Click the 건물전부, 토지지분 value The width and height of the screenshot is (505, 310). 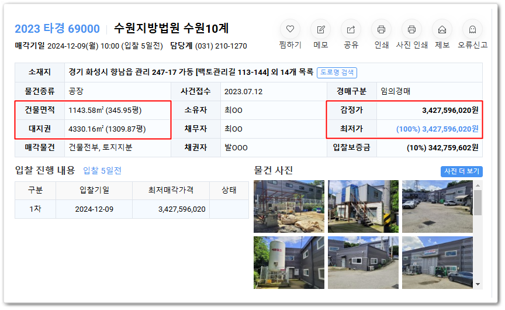pos(101,147)
